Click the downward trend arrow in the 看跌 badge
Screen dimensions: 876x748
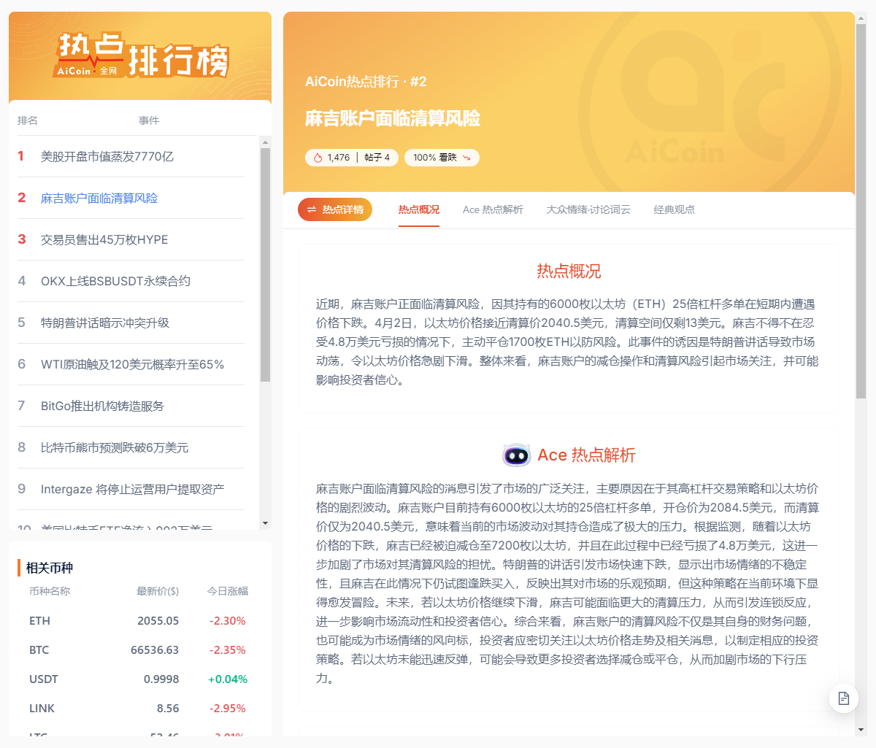pyautogui.click(x=465, y=157)
